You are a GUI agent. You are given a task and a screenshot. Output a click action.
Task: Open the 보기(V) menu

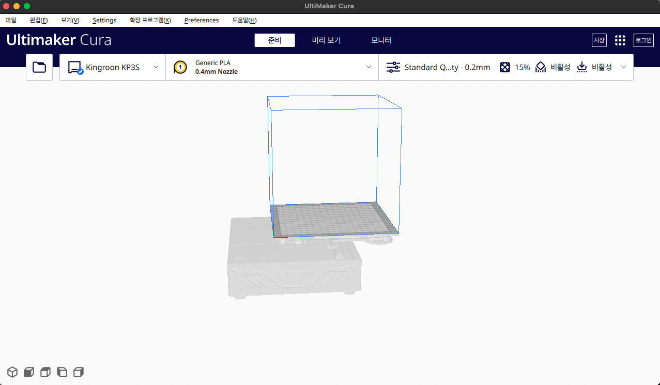(x=70, y=20)
